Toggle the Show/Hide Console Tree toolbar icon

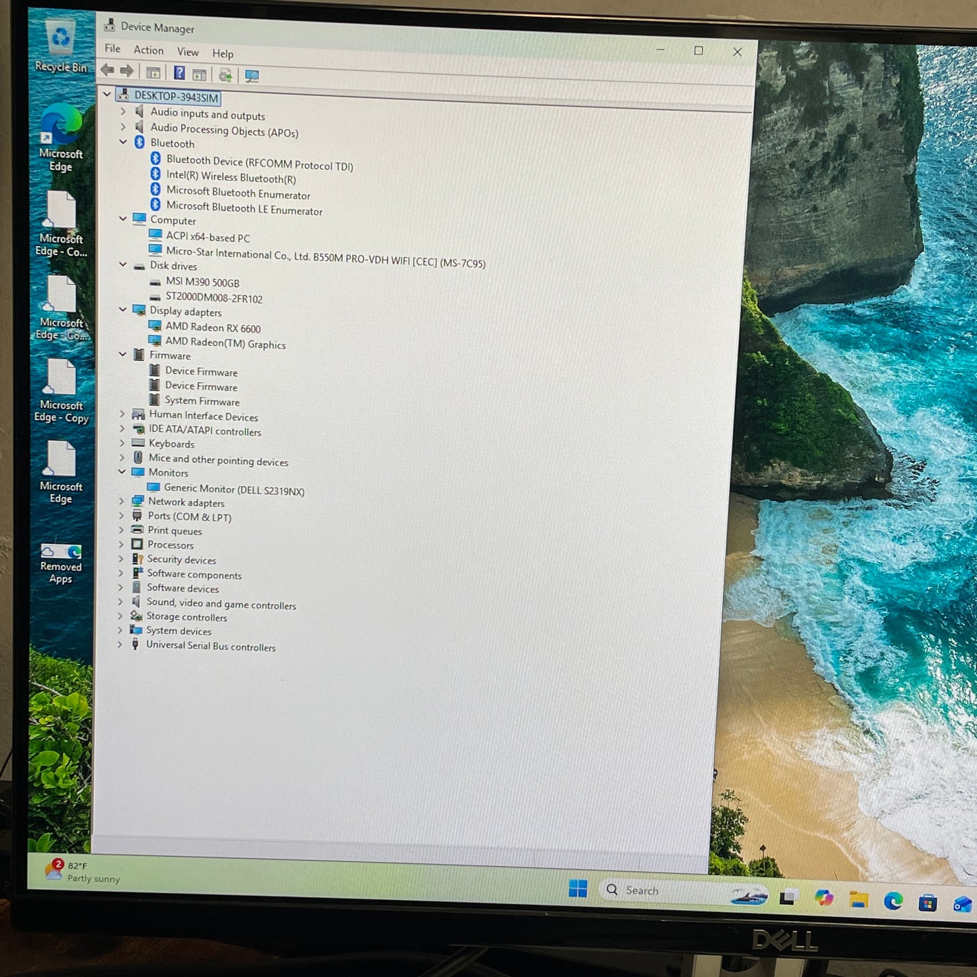[153, 72]
